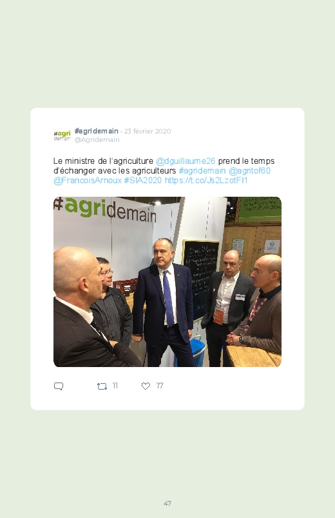Open the @FrancoisArnoux mention link
The image size is (335, 518).
point(88,181)
